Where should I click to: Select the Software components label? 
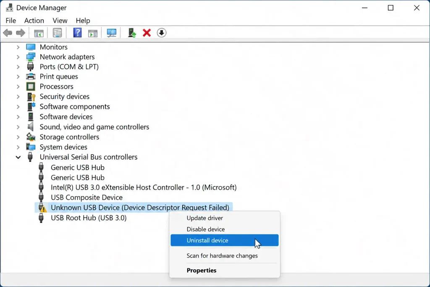pyautogui.click(x=75, y=106)
